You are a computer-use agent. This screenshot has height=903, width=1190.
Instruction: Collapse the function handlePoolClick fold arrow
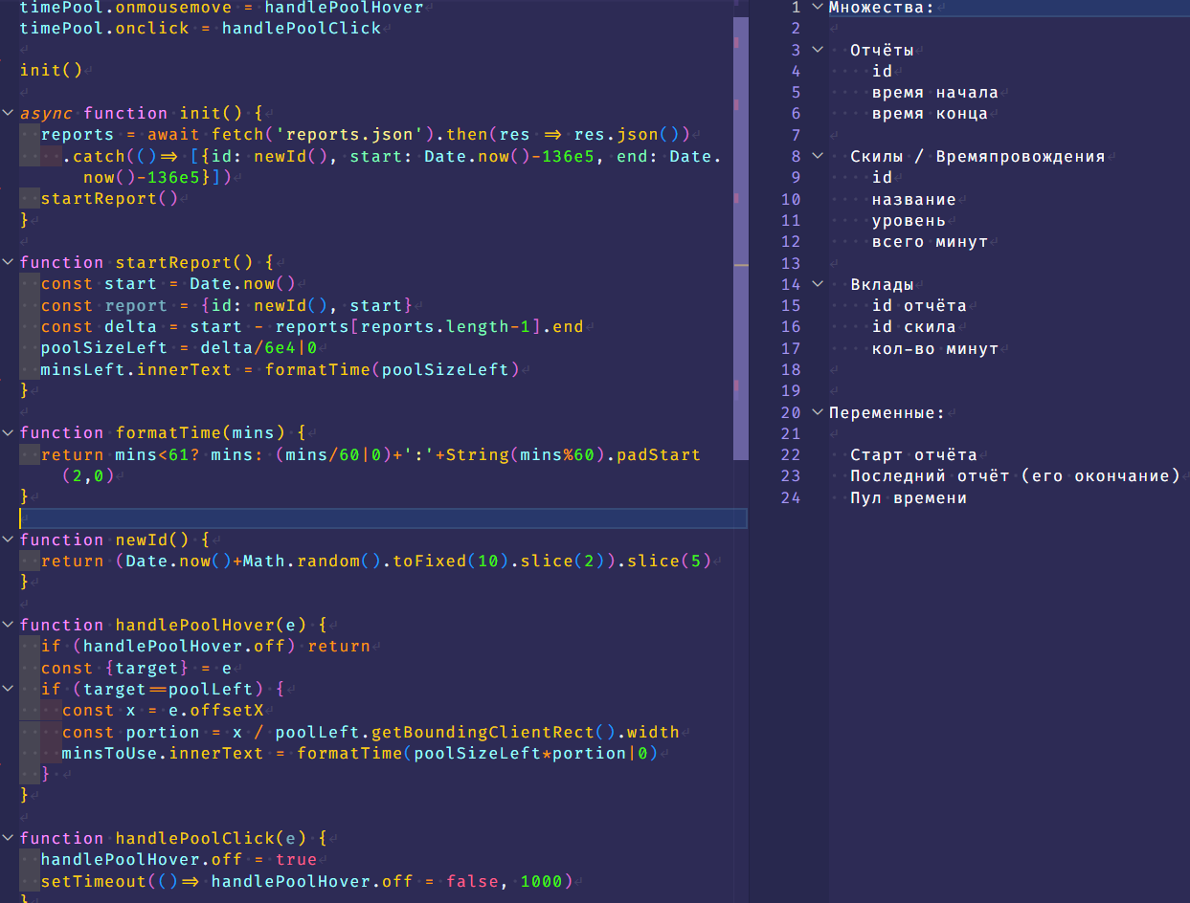8,838
